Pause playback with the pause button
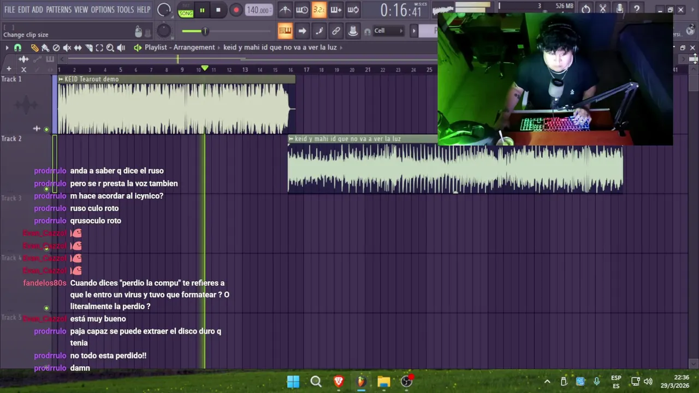The height and width of the screenshot is (393, 699). pos(202,10)
